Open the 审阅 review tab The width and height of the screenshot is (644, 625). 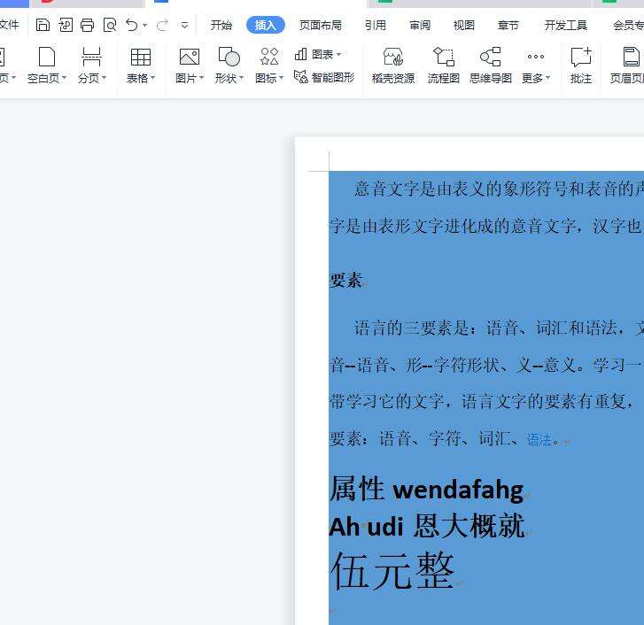click(x=420, y=25)
